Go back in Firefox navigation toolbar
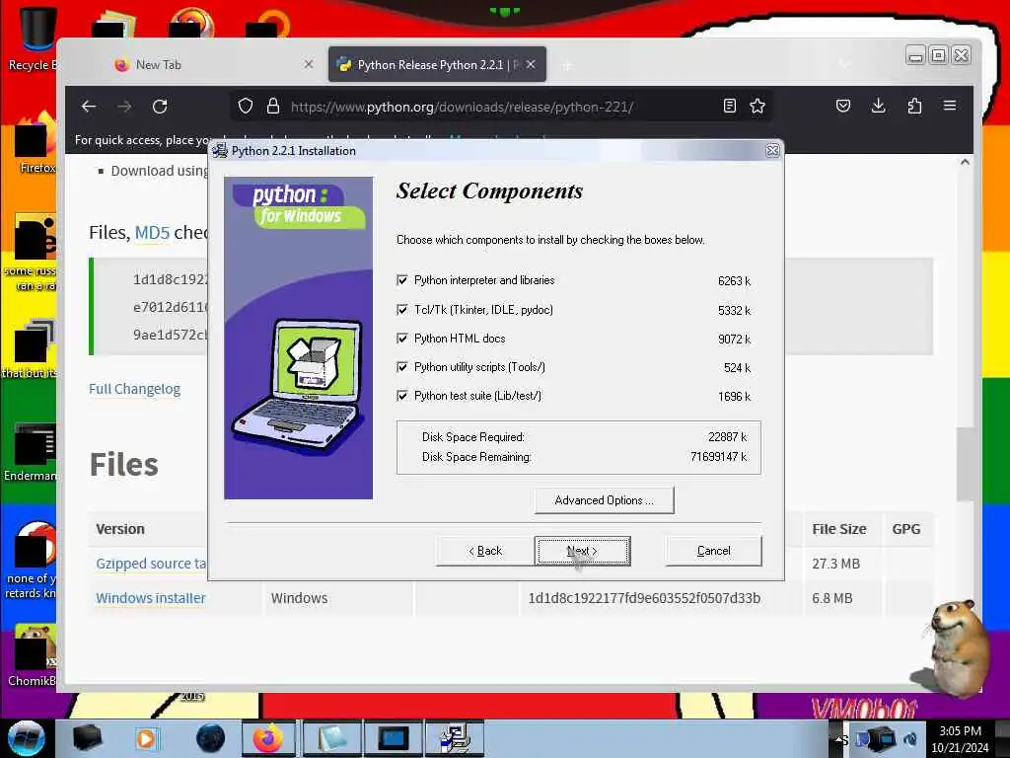 88,107
